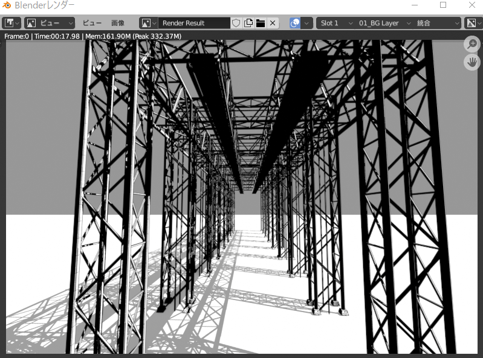Open the 統合 render pass dropdown

(438, 23)
